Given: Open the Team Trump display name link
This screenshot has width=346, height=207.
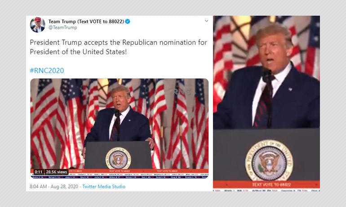Looking at the screenshot, I should click(x=86, y=22).
